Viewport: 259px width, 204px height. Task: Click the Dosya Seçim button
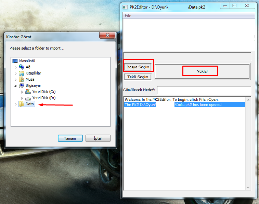coord(138,67)
